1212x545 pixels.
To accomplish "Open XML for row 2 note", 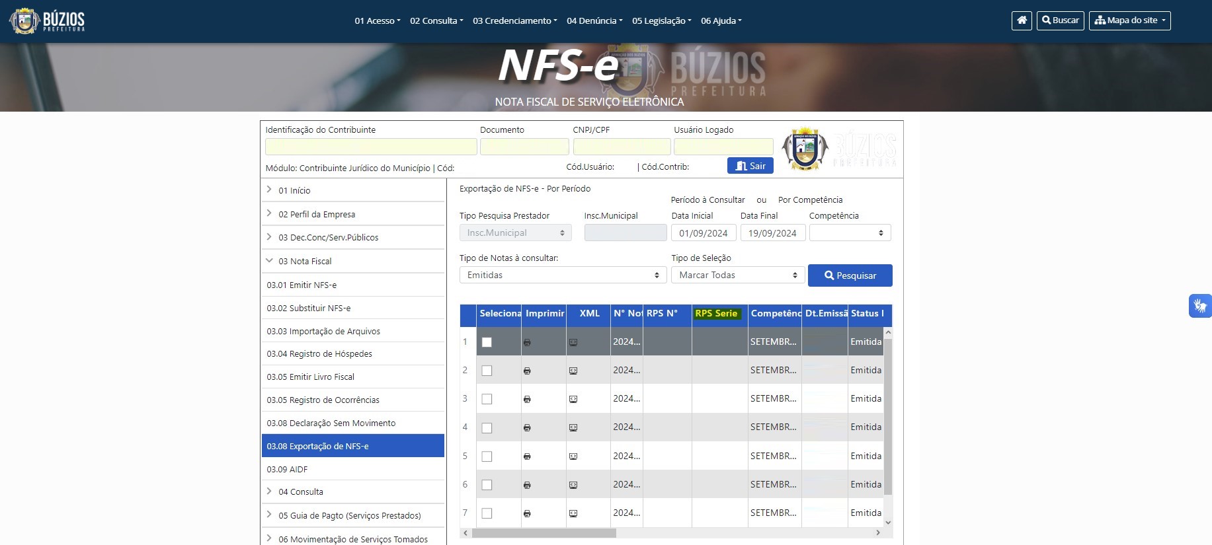I will [x=573, y=371].
